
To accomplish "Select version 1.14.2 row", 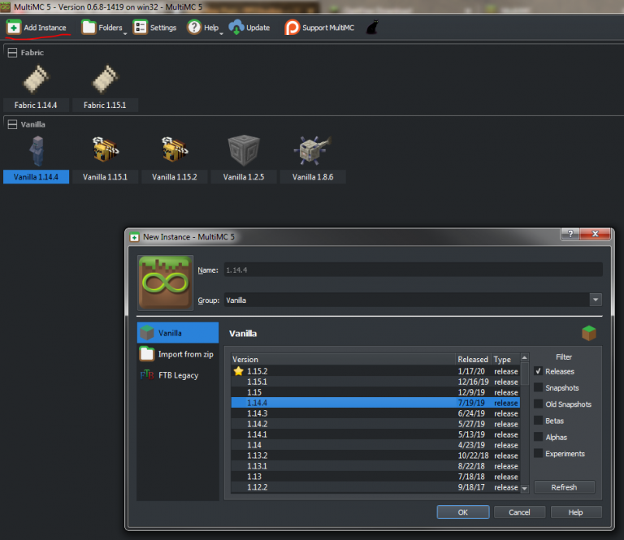I will click(x=375, y=424).
